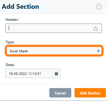
Task: Click the up-down arrows on Type selector
Action: point(98,51)
